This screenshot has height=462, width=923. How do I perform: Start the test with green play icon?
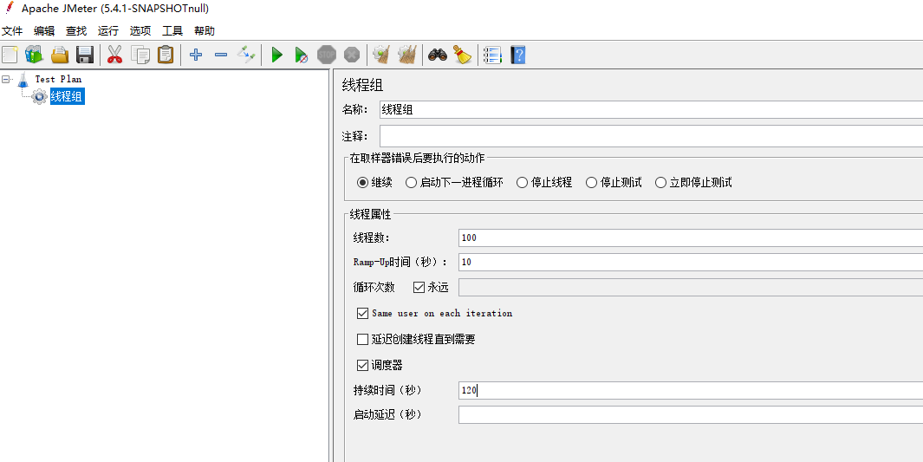tap(276, 55)
